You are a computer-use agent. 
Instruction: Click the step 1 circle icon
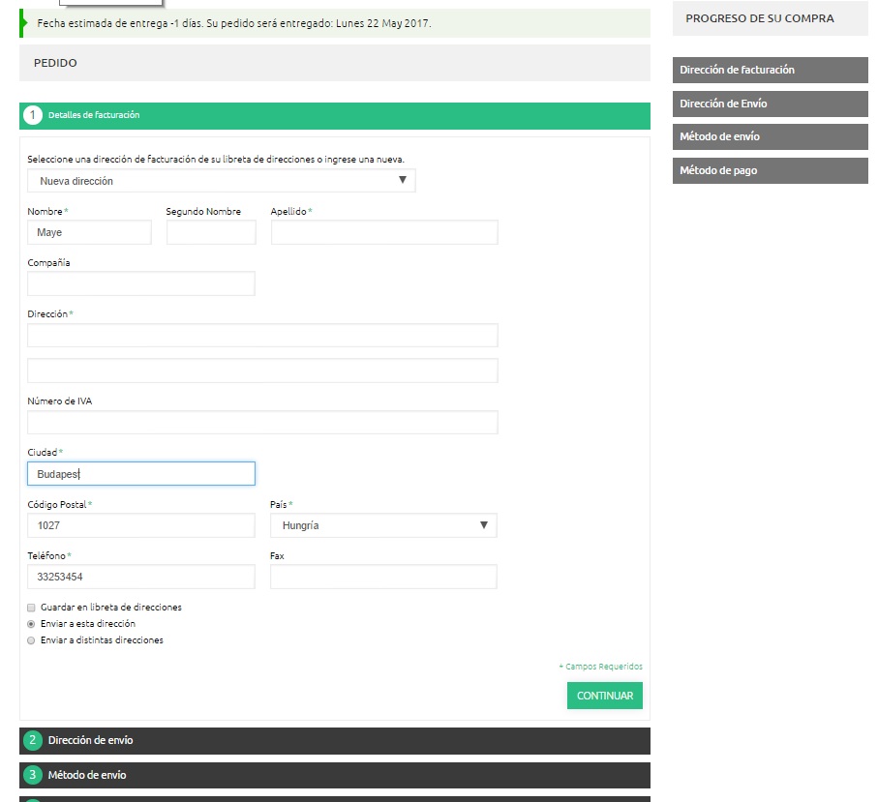click(x=32, y=115)
